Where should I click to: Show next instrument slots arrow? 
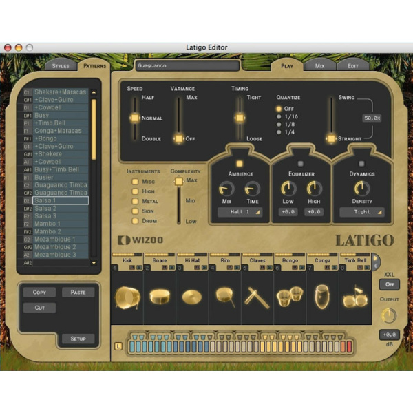tap(375, 258)
